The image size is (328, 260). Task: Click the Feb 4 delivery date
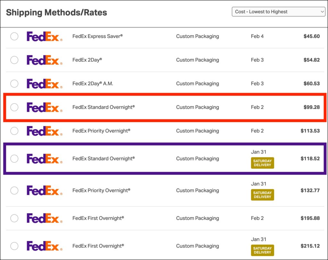(x=257, y=36)
